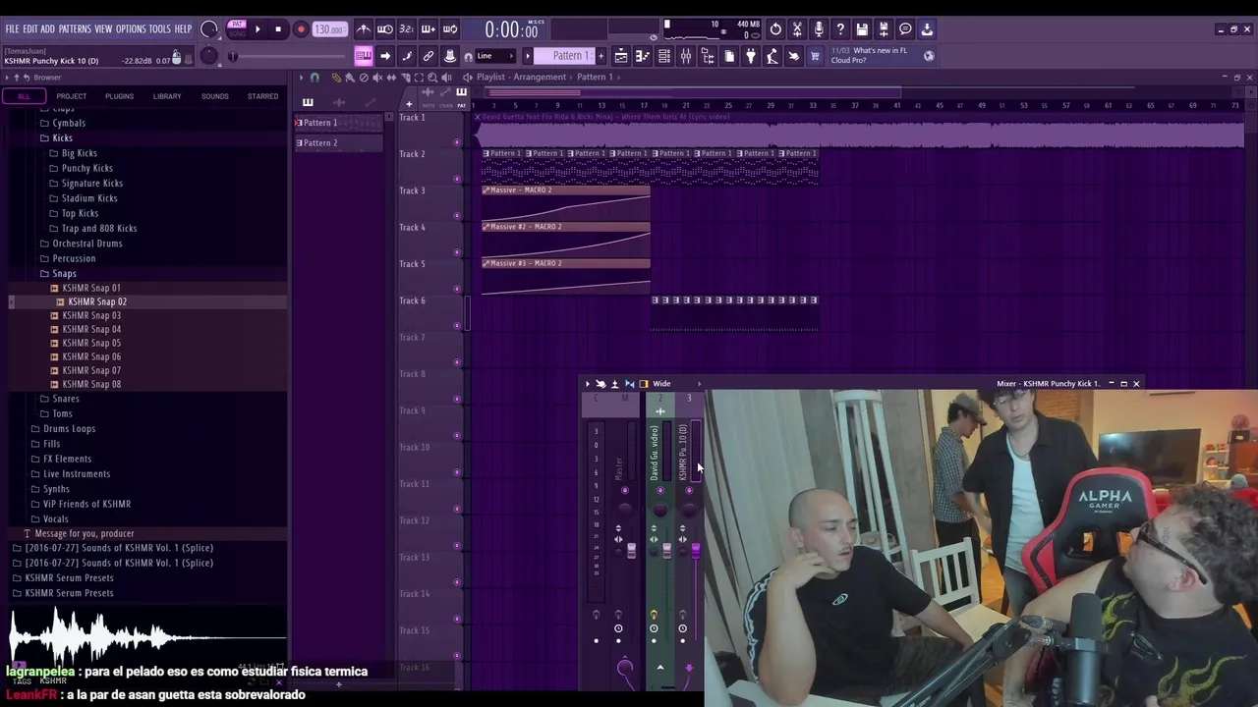Toggle the 3-2-1 countdown before recording
Viewport: 1258px width, 707px height.
pyautogui.click(x=407, y=29)
